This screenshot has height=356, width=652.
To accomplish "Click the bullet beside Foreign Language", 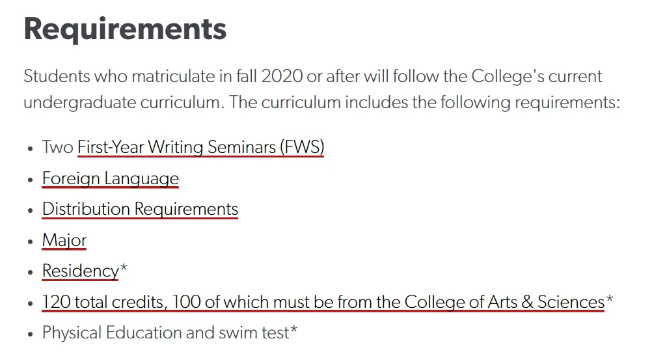I will coord(30,180).
